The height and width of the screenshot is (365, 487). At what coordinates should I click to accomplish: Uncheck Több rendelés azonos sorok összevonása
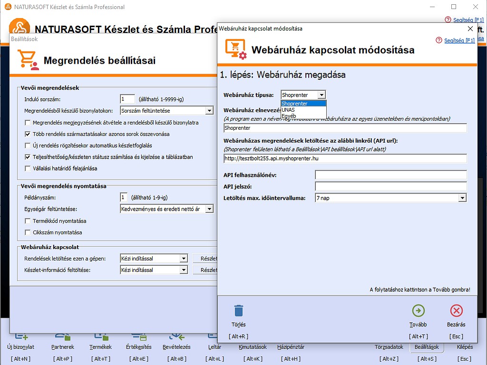coord(28,134)
